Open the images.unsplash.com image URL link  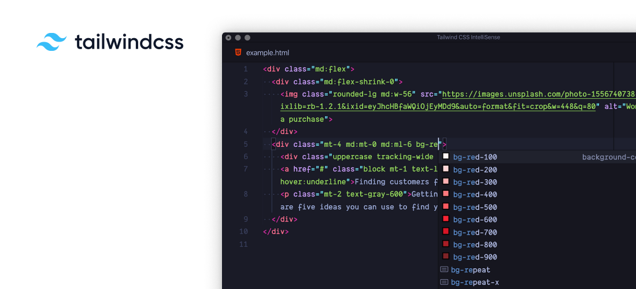(x=539, y=94)
